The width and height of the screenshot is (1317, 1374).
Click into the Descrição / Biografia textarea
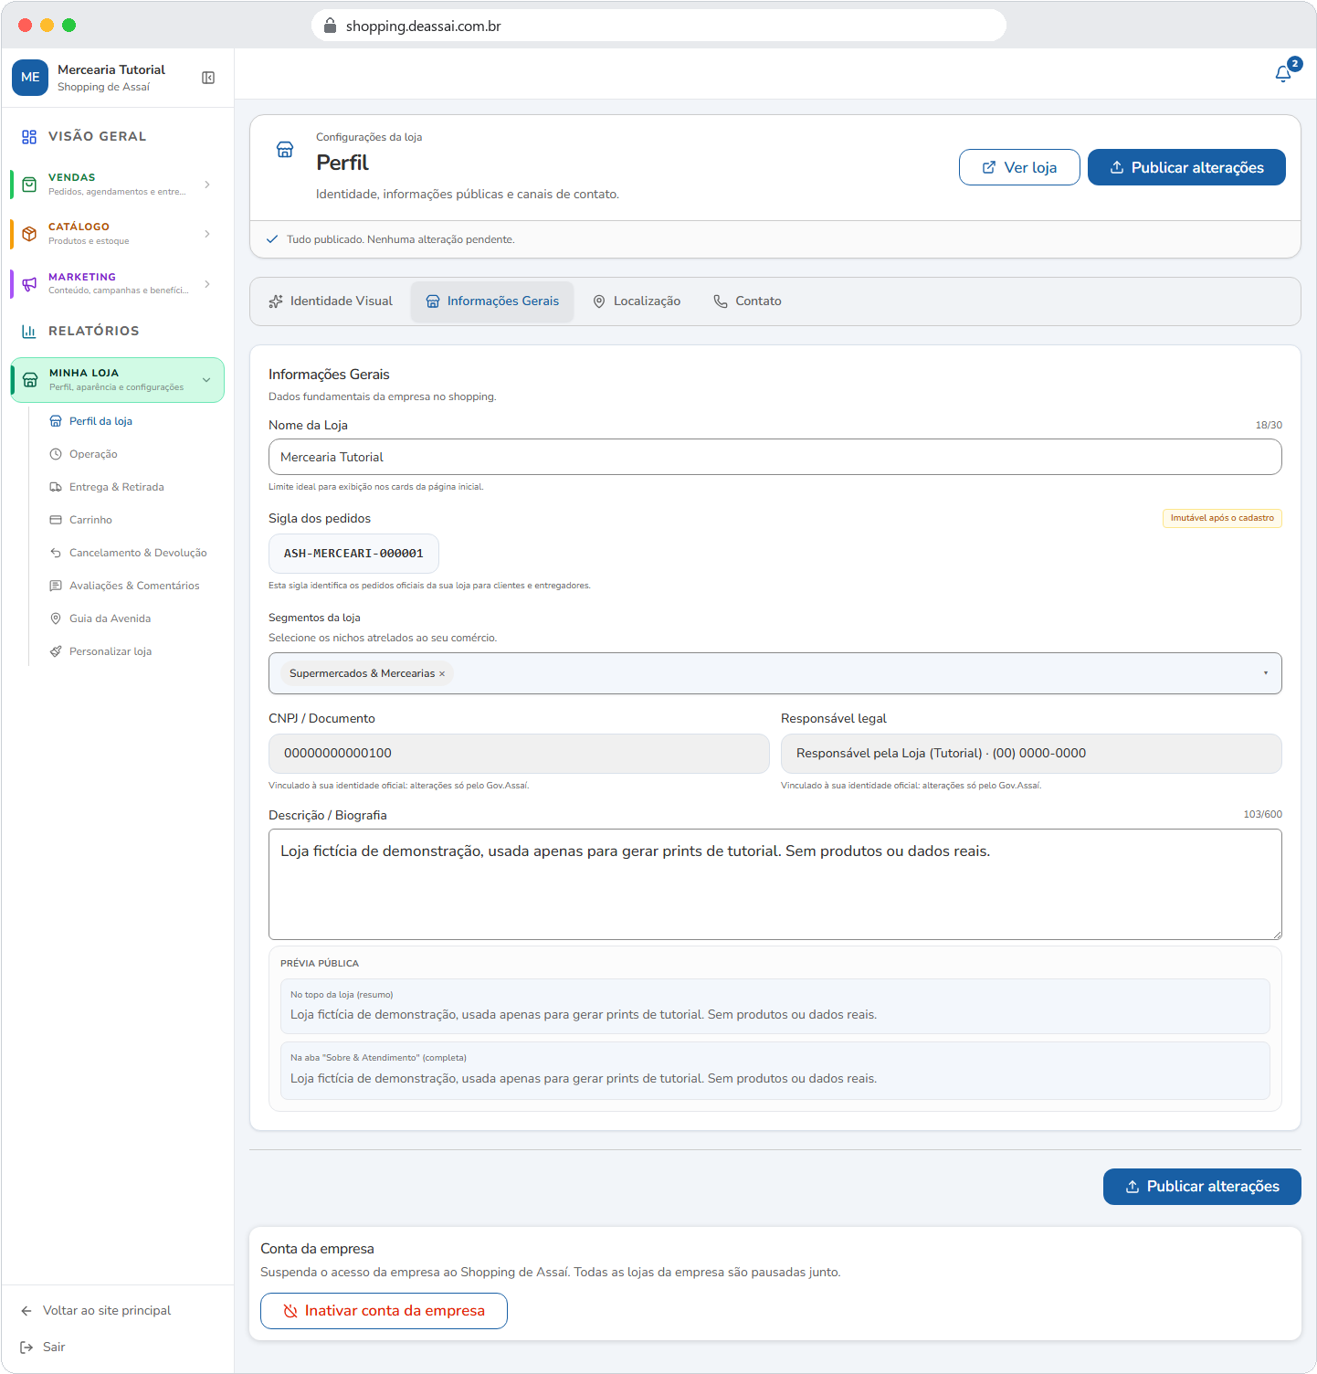775,884
